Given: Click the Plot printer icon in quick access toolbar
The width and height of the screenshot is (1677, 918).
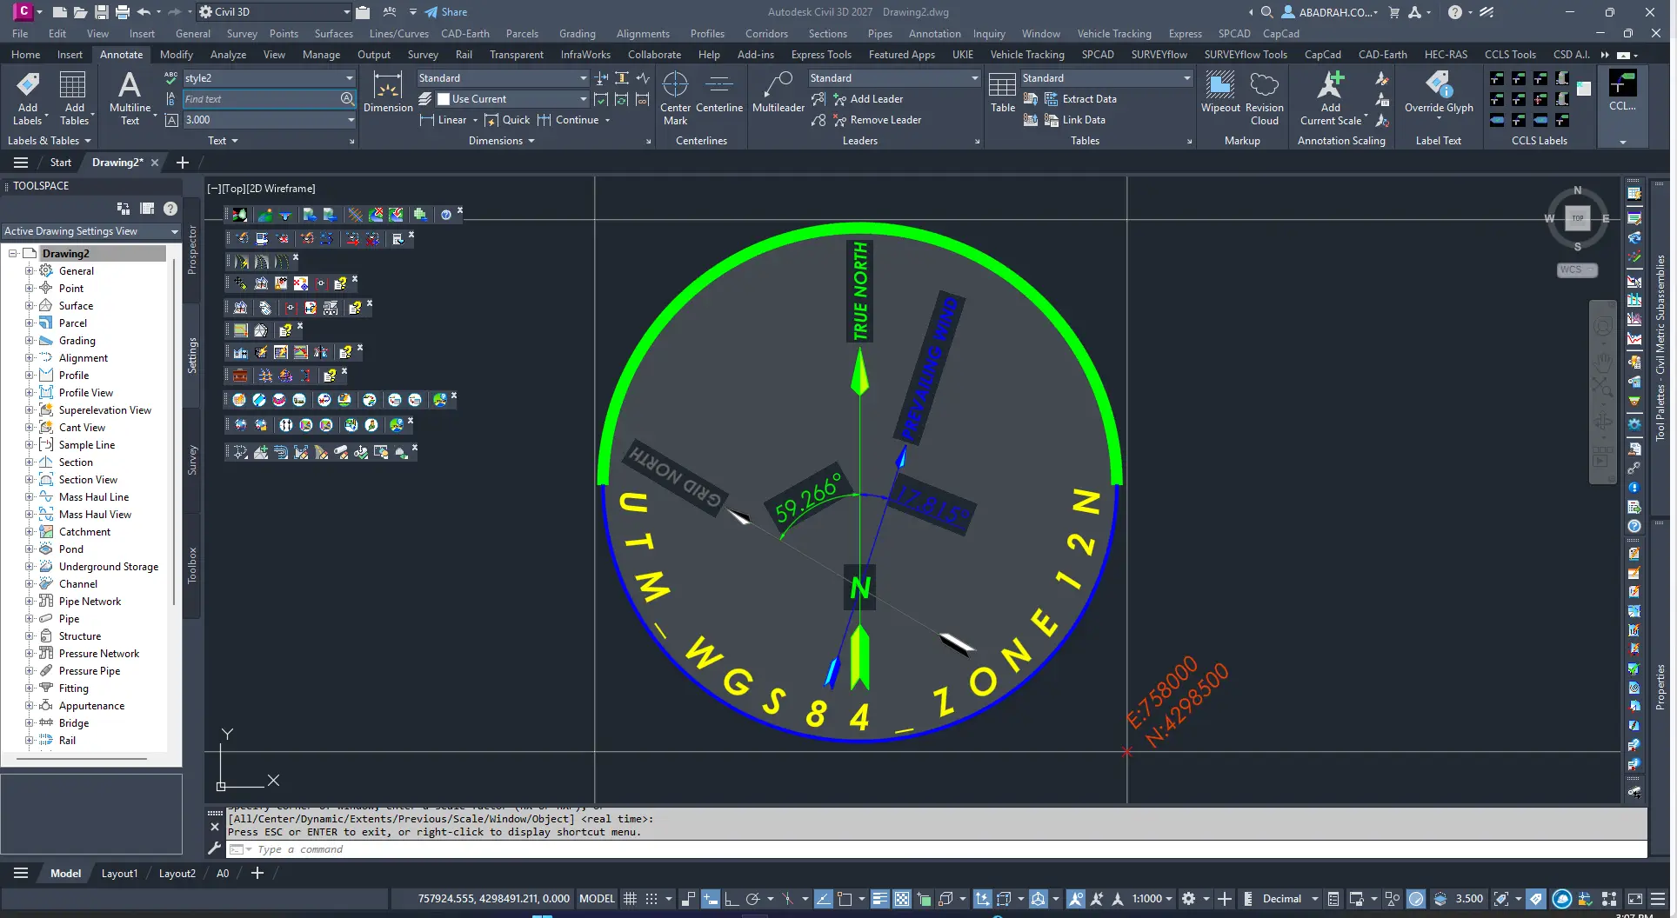Looking at the screenshot, I should coord(122,12).
